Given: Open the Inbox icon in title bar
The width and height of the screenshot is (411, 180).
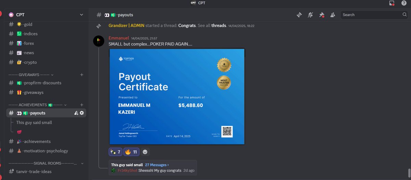Looking at the screenshot, I should tap(392, 3).
